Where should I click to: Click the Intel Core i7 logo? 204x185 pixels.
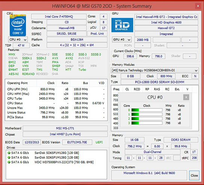pos(18,25)
